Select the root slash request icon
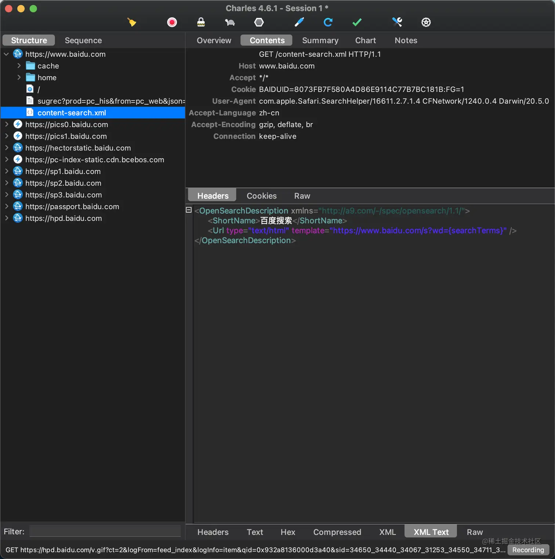Screen dimensions: 555x559 click(x=30, y=89)
